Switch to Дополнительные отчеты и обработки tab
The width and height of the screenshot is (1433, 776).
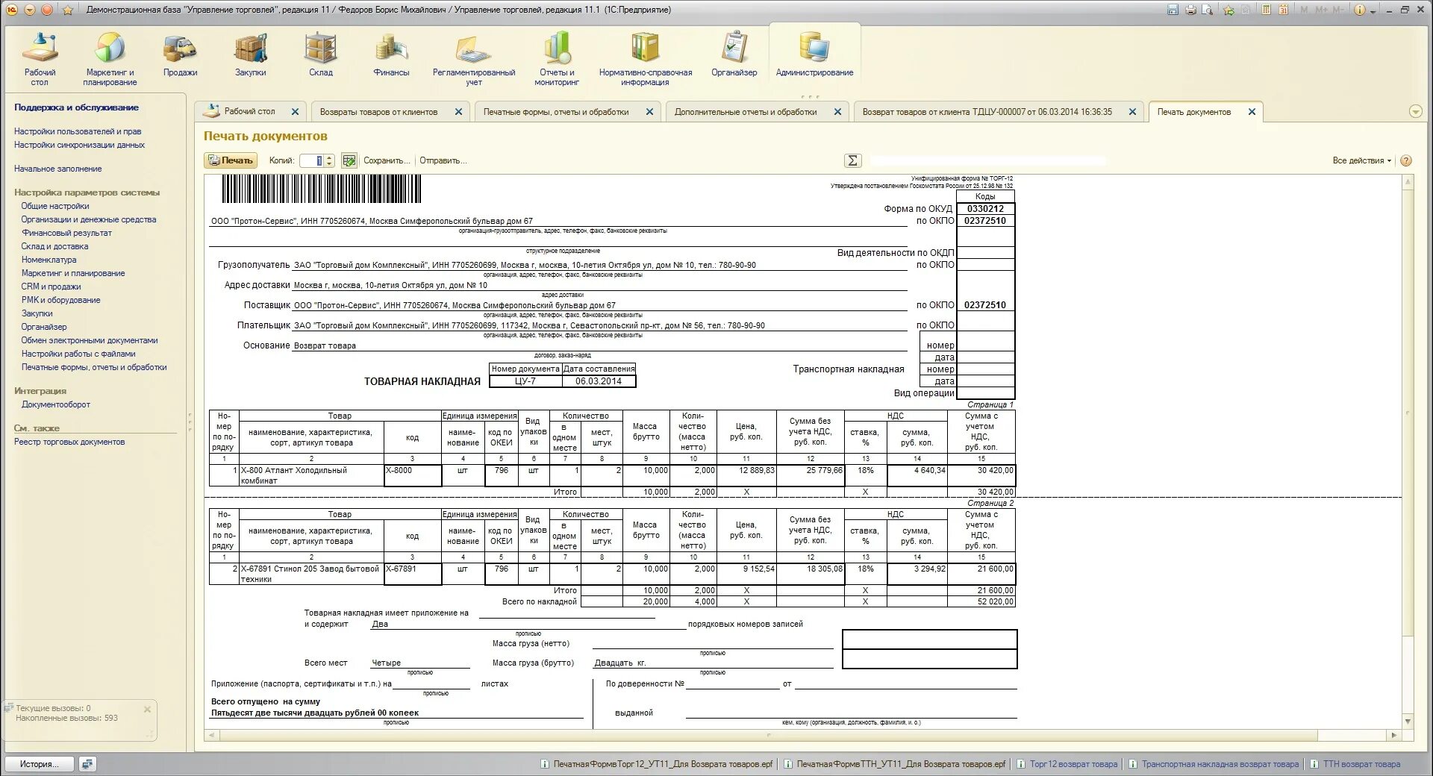[746, 112]
